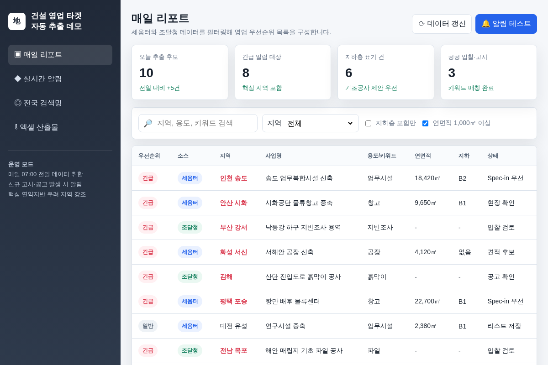Click 항만 배후 물류센터 project name
The width and height of the screenshot is (548, 365).
[293, 301]
